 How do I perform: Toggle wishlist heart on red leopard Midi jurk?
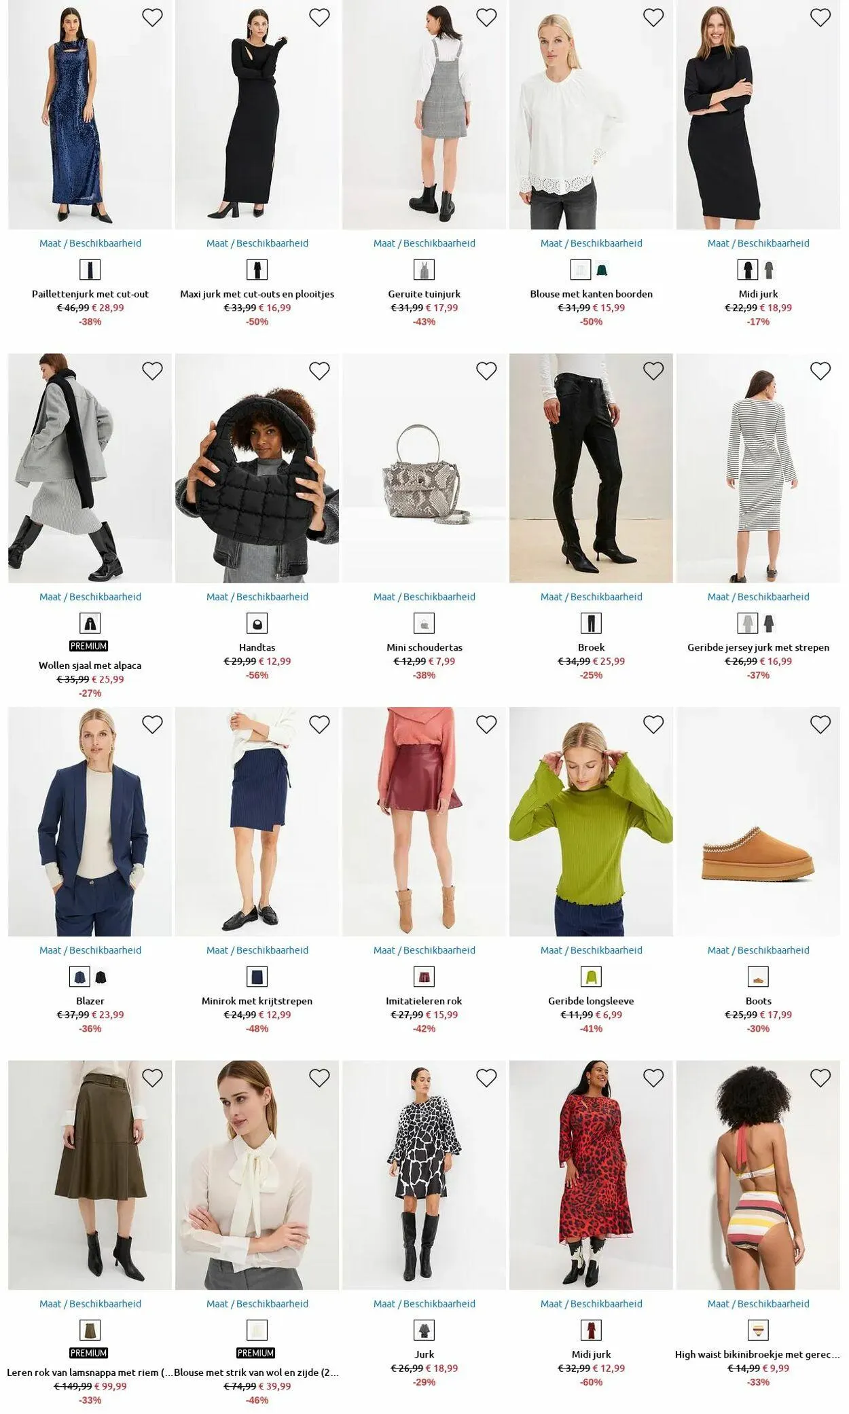tap(653, 1078)
